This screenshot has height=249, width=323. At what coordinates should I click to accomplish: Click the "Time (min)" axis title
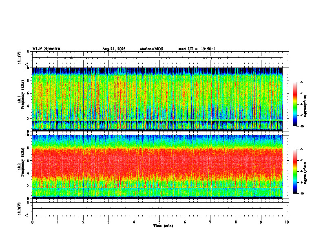point(163,226)
